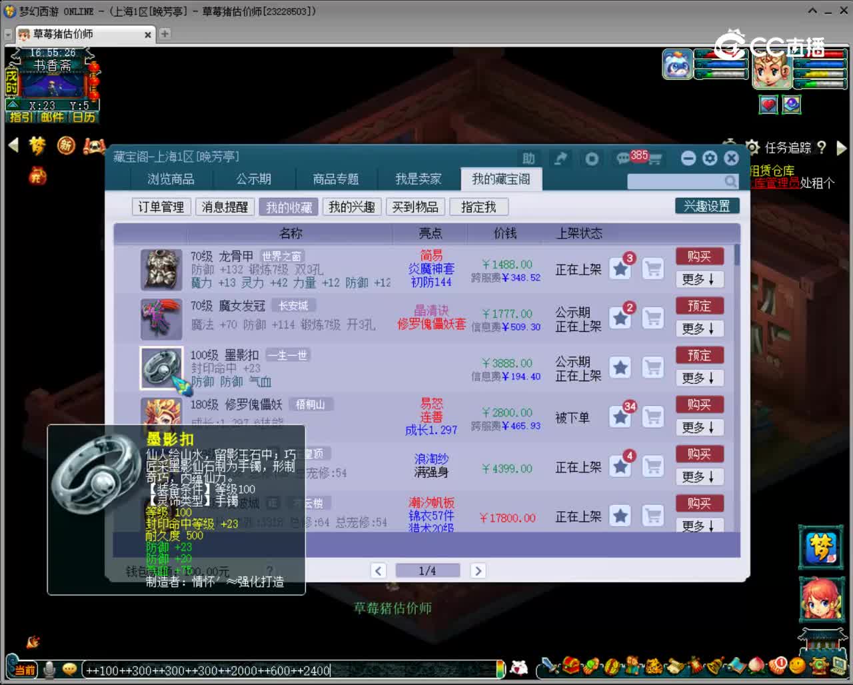853x685 pixels.
Task: Click the share arrow icon in 藏宝阁 title bar
Action: point(560,159)
